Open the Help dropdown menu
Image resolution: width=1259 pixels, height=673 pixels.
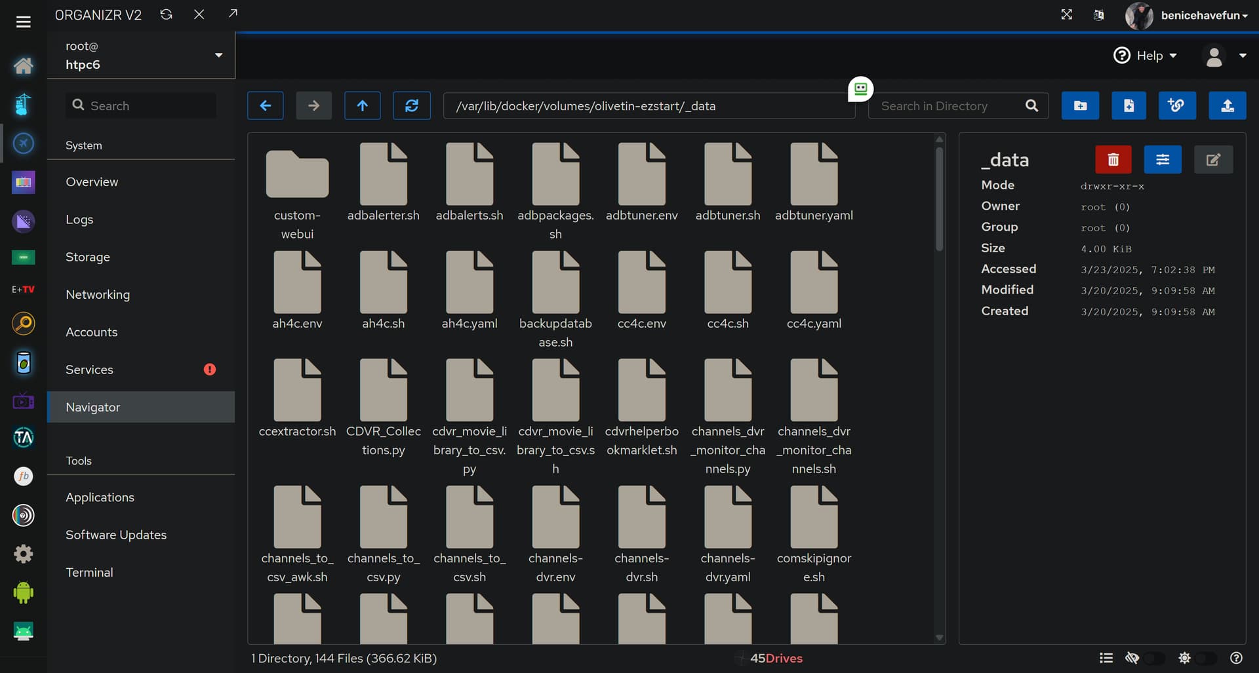1146,56
